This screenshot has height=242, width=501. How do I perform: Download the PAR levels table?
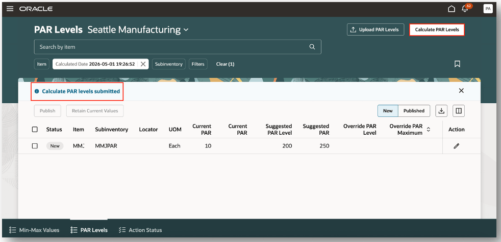(x=441, y=111)
